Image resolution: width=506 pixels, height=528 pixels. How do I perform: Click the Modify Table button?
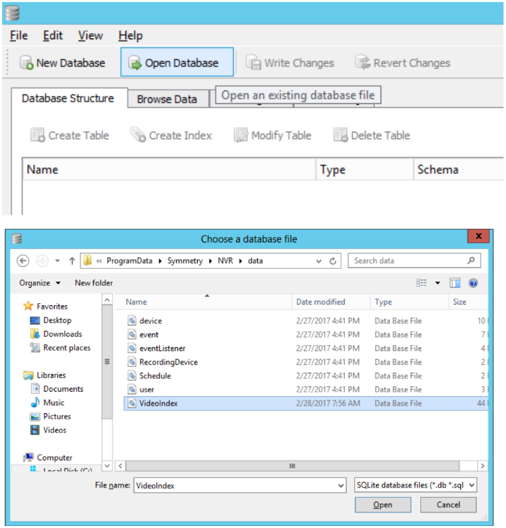(x=273, y=135)
